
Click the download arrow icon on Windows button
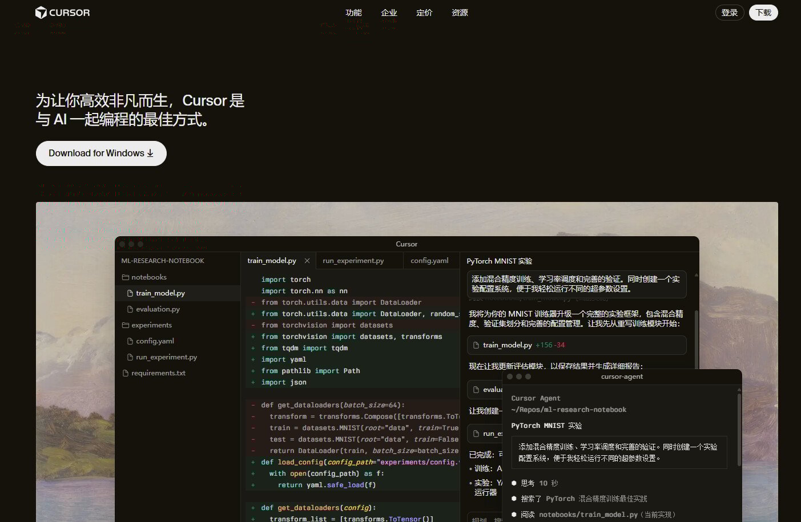coord(150,153)
